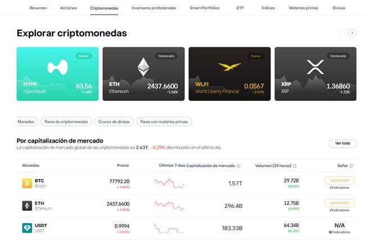Image resolution: width=366 pixels, height=240 pixels.
Task: Click info icon next to Señal
Action: click(351, 166)
